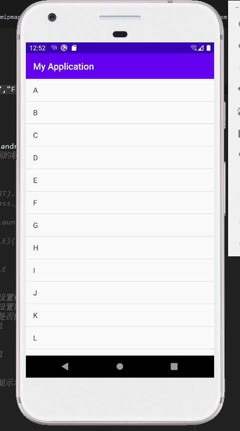
Task: Click the circular do-not-disturb style status icon
Action: tap(64, 48)
